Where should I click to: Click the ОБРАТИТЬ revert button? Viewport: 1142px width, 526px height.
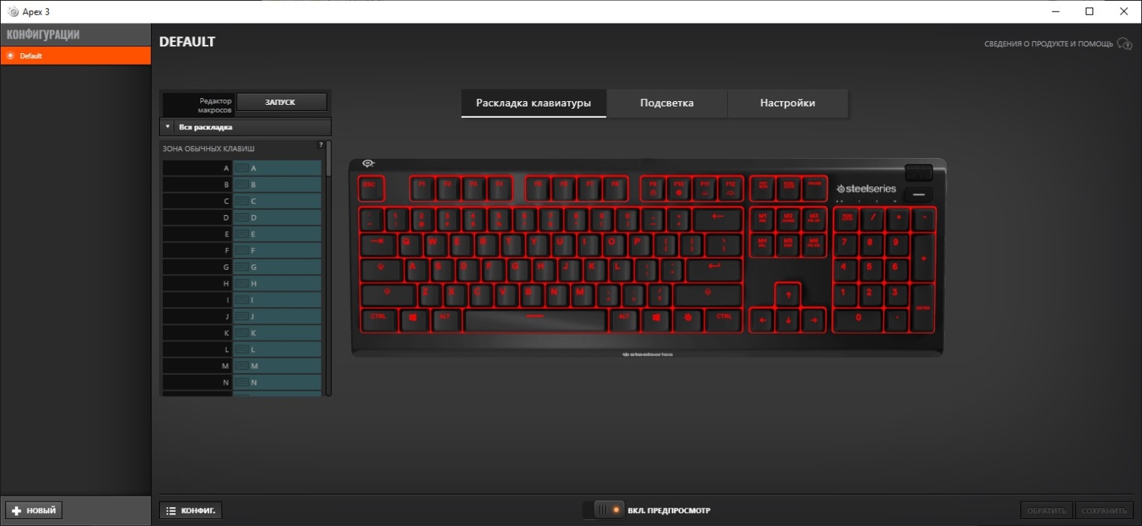coord(1047,510)
